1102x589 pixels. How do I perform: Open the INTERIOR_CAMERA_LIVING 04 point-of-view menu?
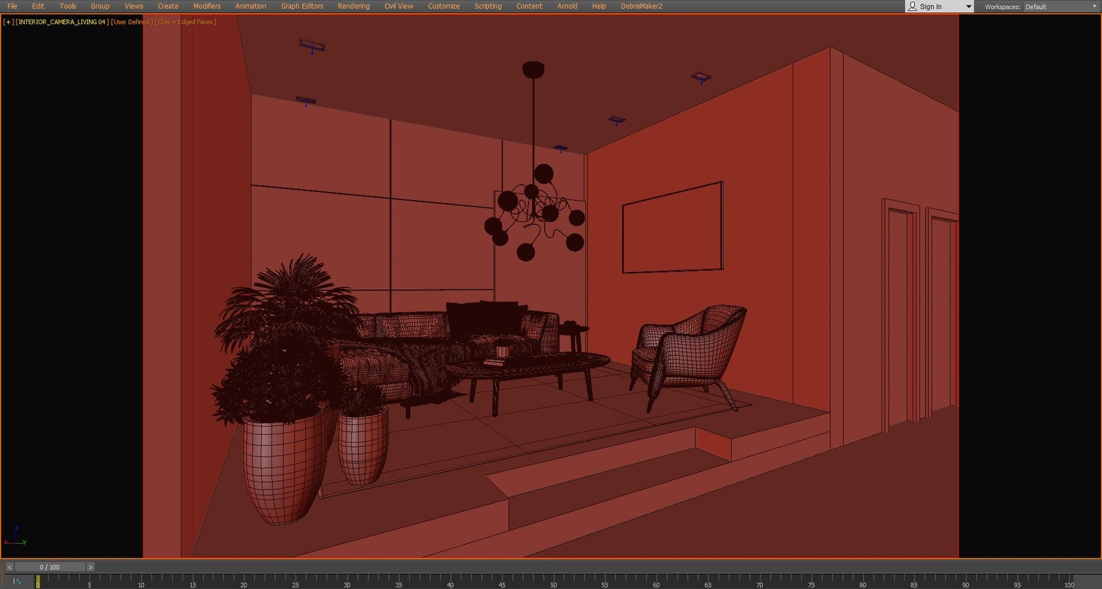coord(60,21)
